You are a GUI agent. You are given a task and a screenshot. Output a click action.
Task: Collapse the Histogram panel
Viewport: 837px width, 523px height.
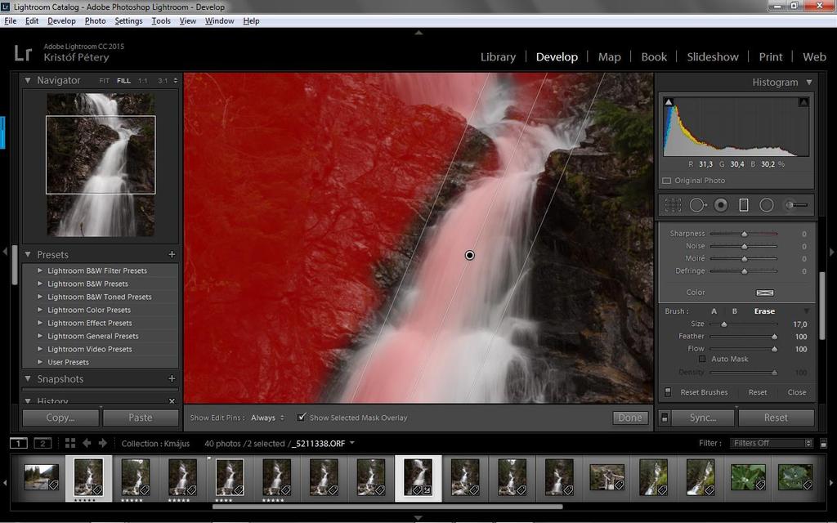[x=809, y=83]
